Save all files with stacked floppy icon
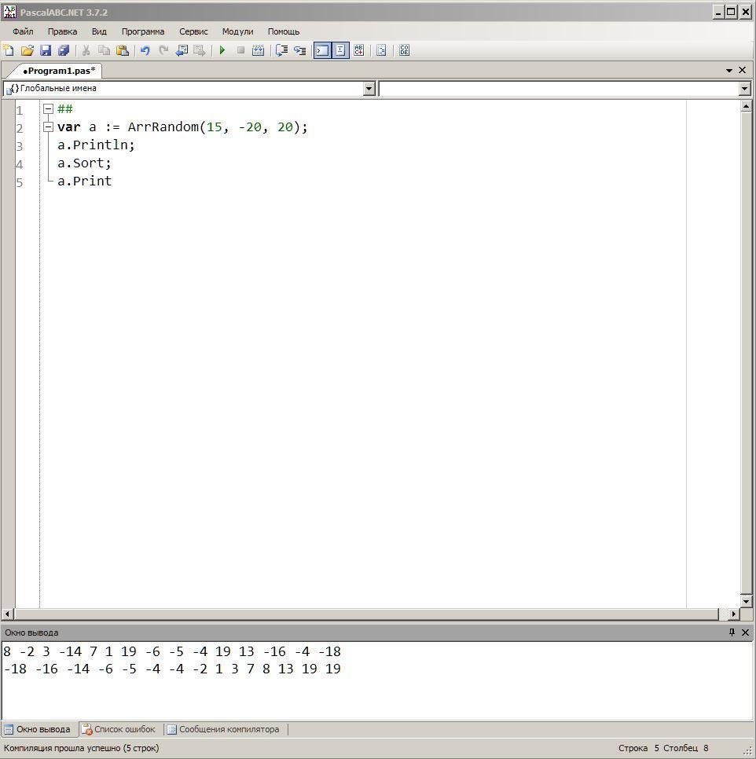The width and height of the screenshot is (756, 759). pyautogui.click(x=64, y=50)
